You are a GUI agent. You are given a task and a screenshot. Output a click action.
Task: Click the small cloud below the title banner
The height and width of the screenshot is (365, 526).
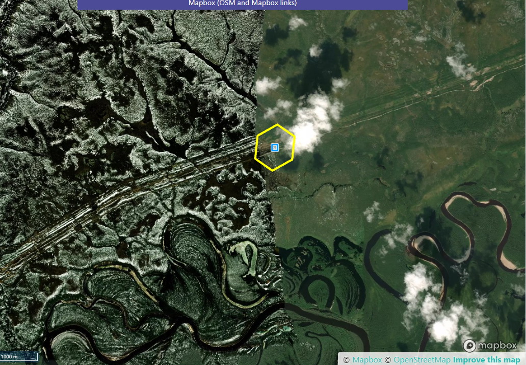pos(297,22)
